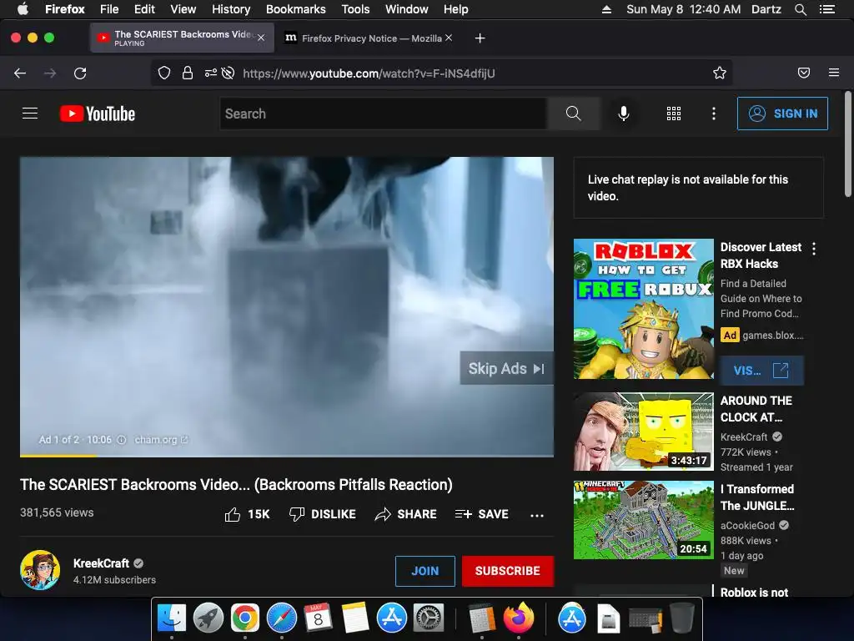The image size is (854, 641).
Task: Open Firefox application hamburger menu
Action: (x=834, y=73)
